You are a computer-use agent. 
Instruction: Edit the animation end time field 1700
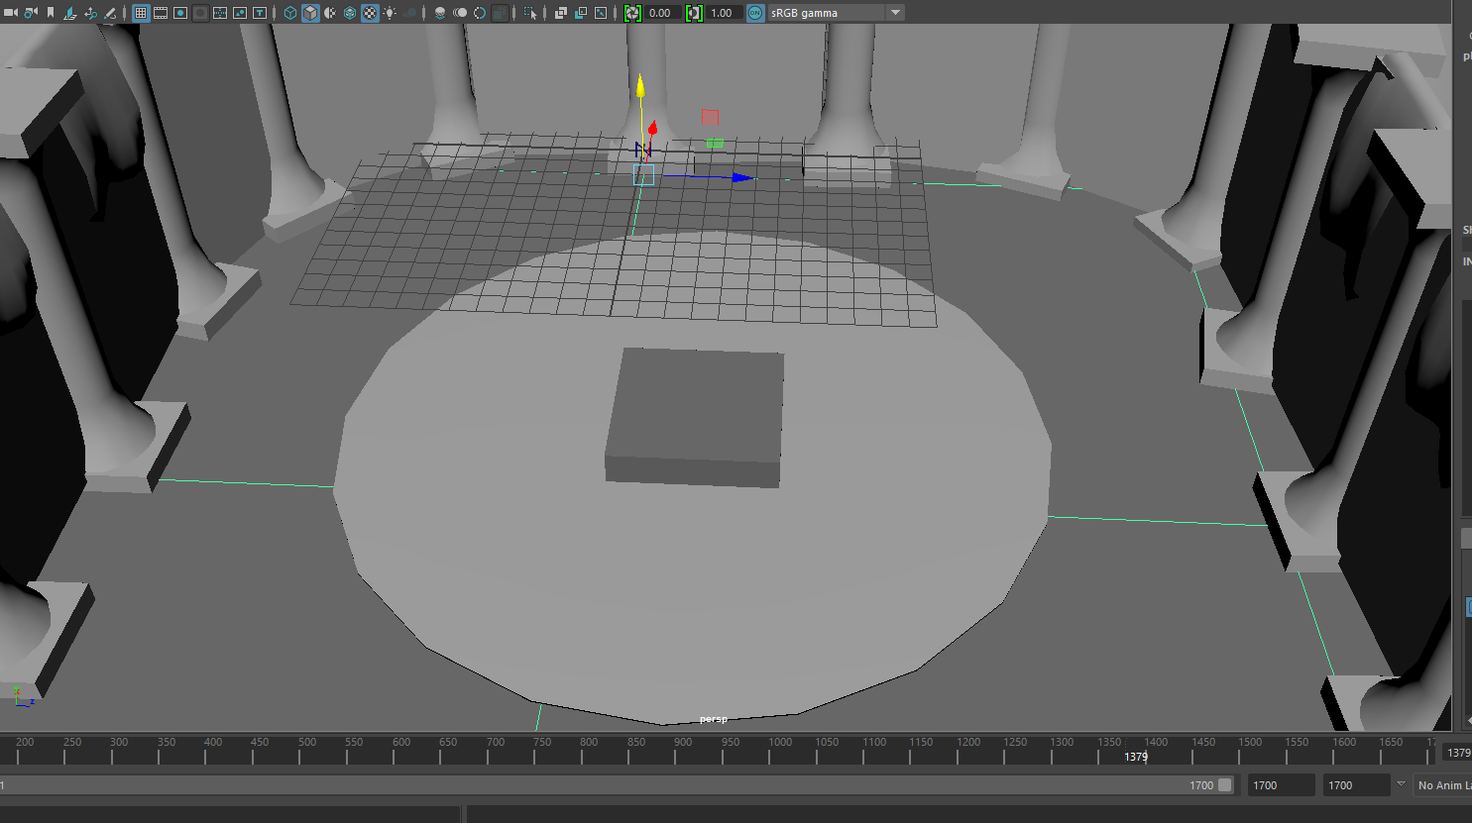coord(1356,785)
